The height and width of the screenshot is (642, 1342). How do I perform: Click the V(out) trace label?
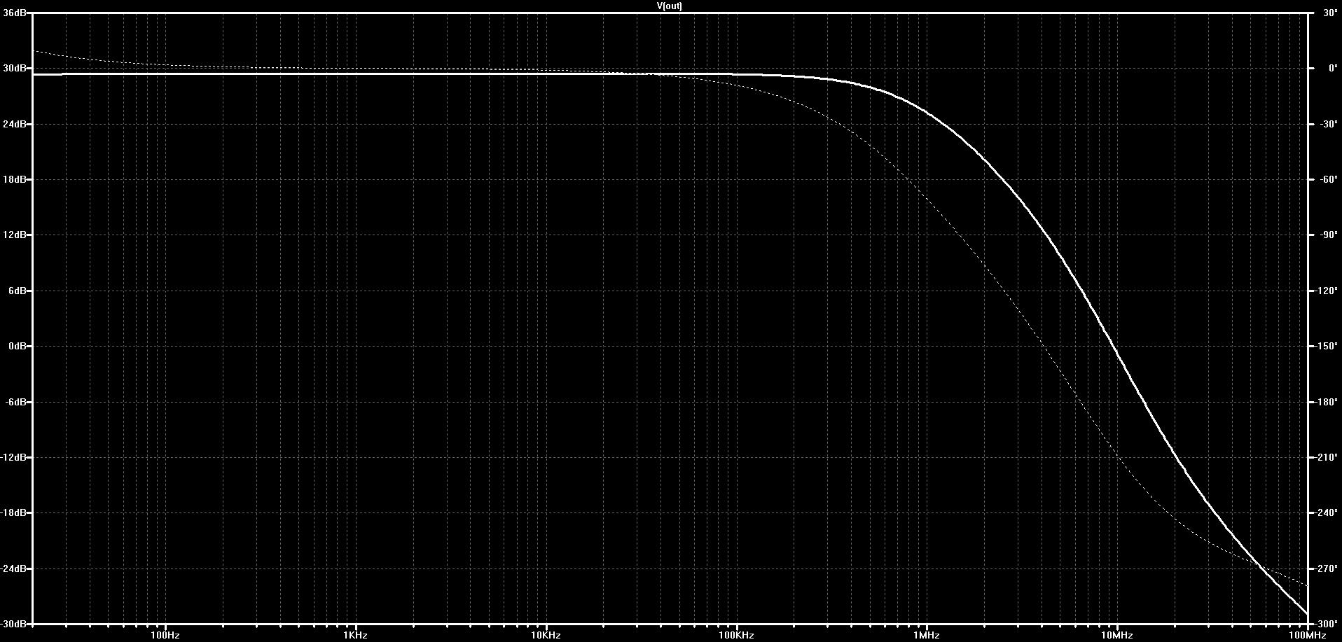pyautogui.click(x=670, y=6)
